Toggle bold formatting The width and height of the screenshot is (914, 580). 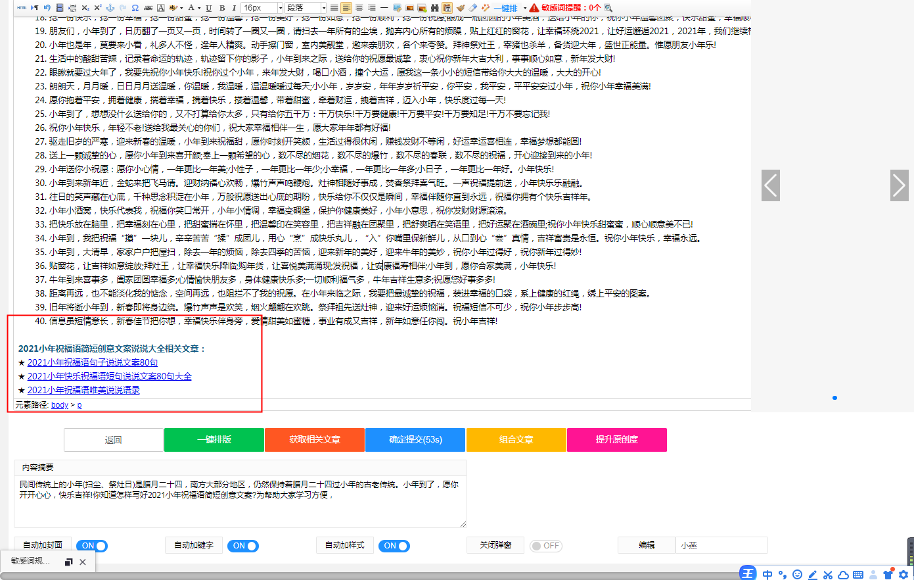[x=222, y=8]
